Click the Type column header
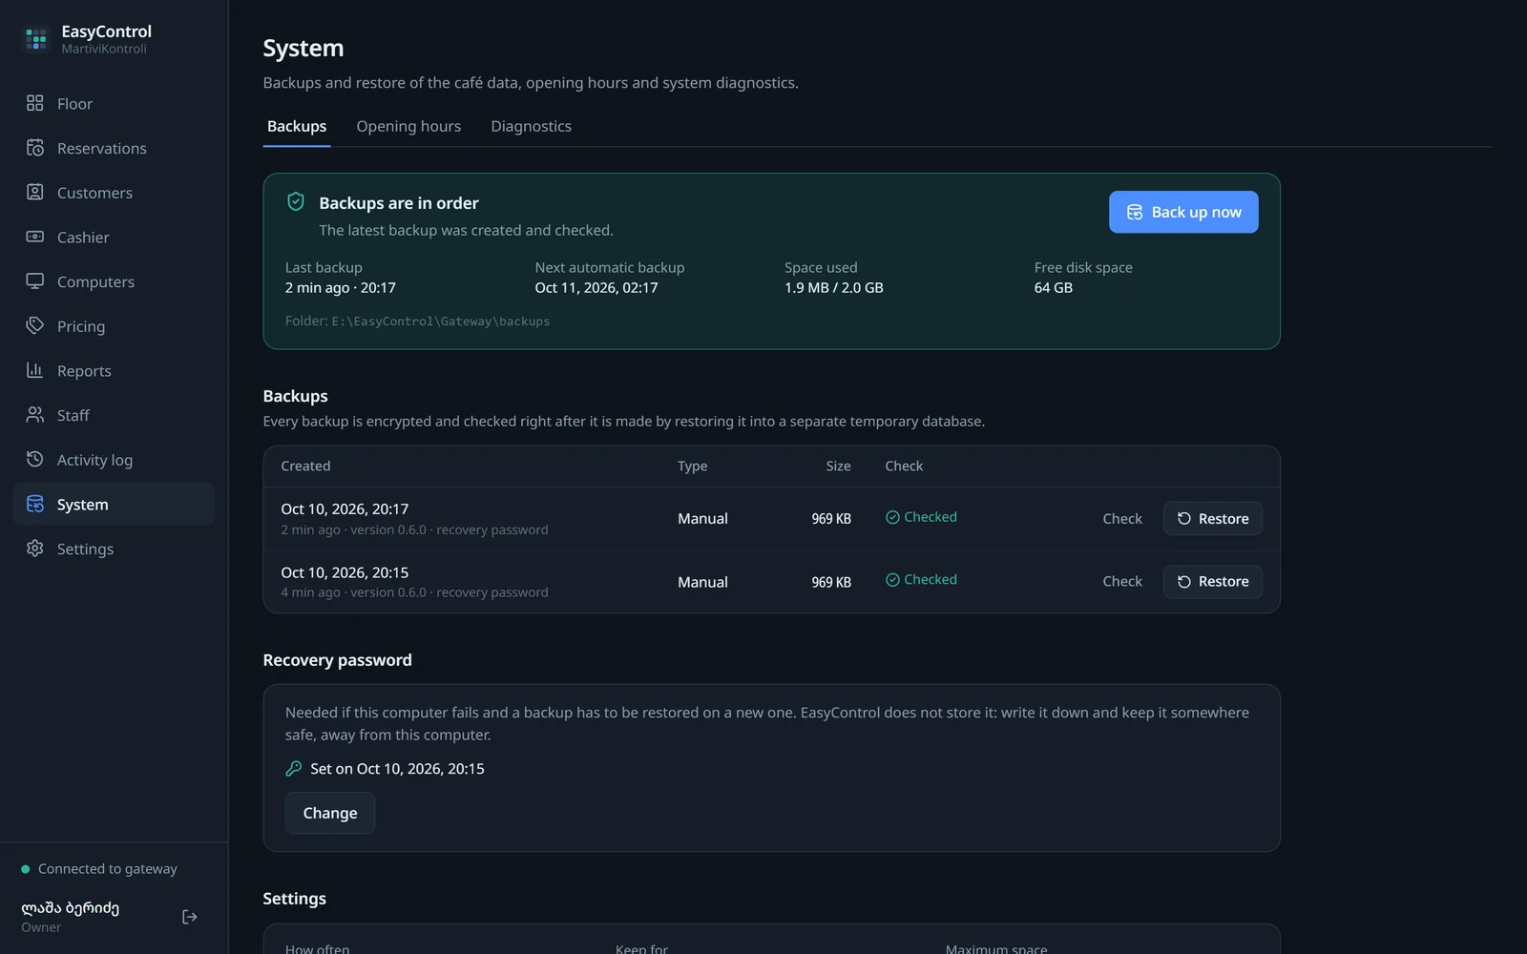This screenshot has width=1527, height=954. (693, 466)
